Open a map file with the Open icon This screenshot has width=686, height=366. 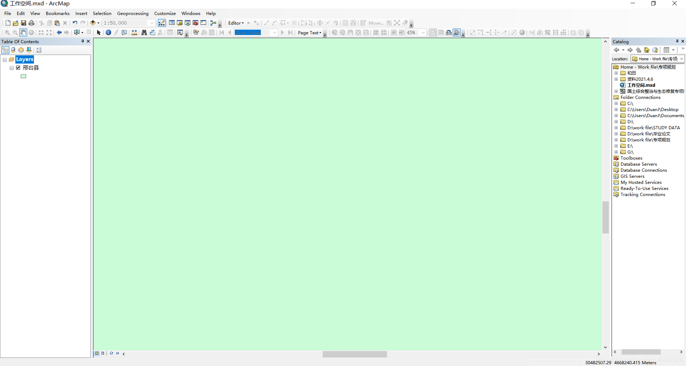click(16, 23)
